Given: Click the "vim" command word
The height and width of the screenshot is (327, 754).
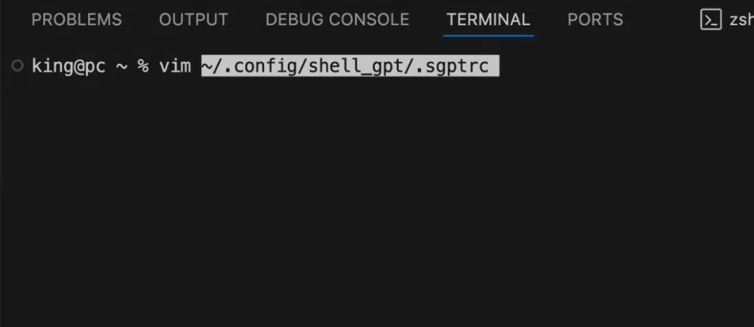Looking at the screenshot, I should pos(175,66).
